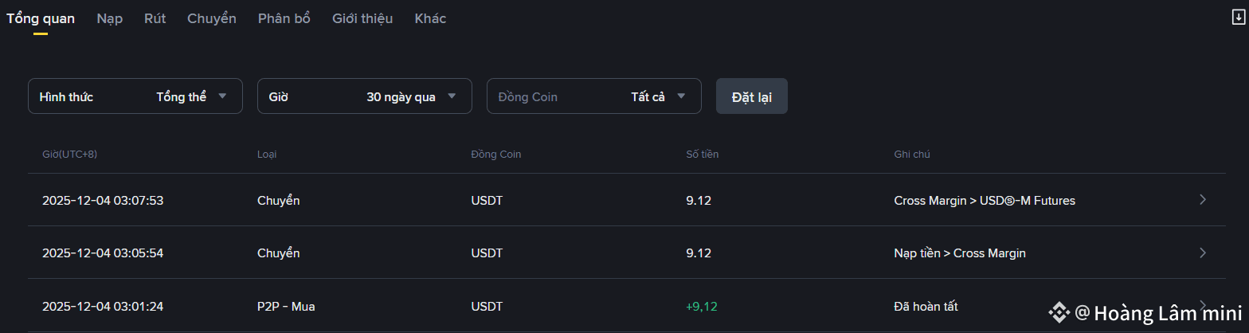Open details arrow for Đã hoàn tất row
The width and height of the screenshot is (1249, 333).
click(x=1203, y=305)
